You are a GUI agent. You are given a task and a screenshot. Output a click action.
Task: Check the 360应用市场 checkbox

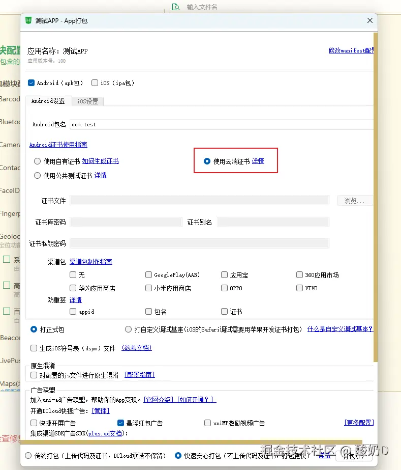coord(299,274)
